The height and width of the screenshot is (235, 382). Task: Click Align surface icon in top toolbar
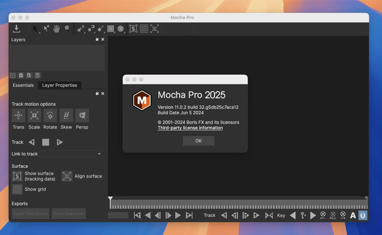coord(154,28)
